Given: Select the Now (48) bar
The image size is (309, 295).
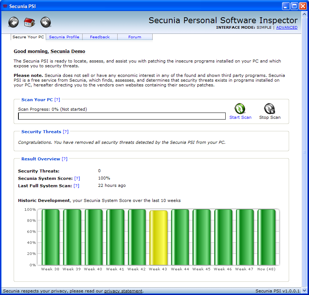Looking at the screenshot, I should 267,237.
